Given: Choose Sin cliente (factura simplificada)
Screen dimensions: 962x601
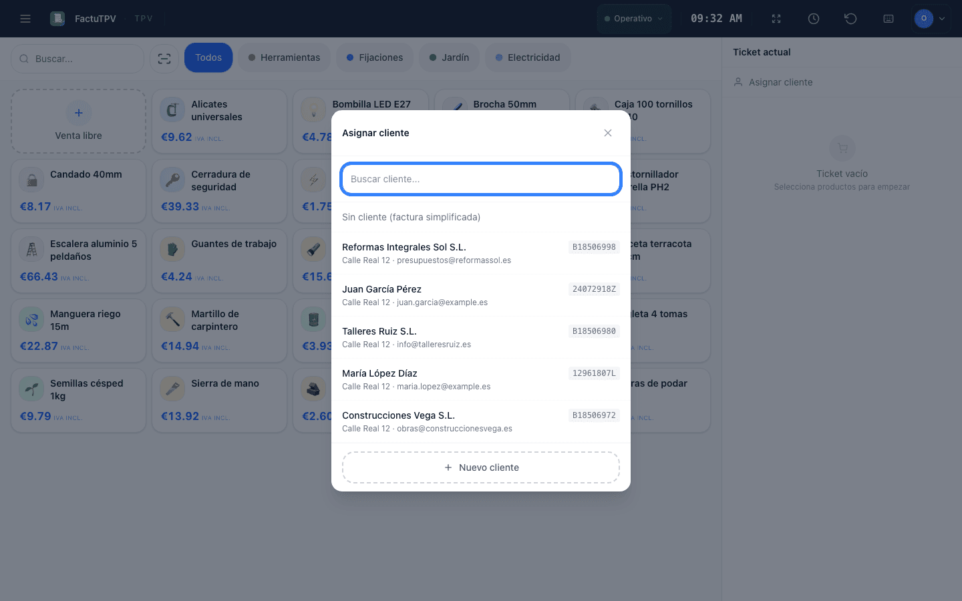Looking at the screenshot, I should [481, 217].
